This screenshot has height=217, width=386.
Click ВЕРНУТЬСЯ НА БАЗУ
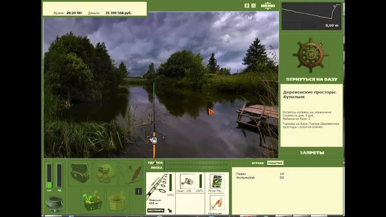point(312,80)
